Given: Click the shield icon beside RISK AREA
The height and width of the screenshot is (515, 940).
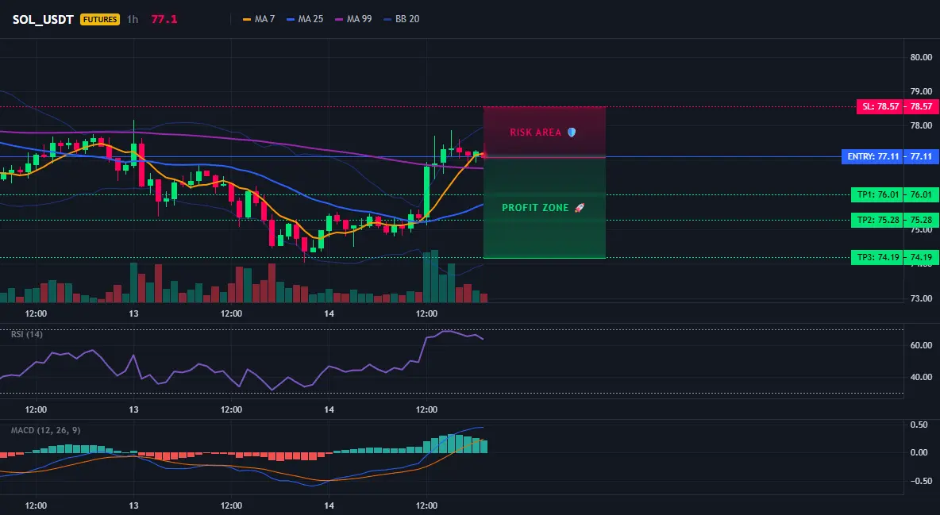Looking at the screenshot, I should tap(572, 132).
